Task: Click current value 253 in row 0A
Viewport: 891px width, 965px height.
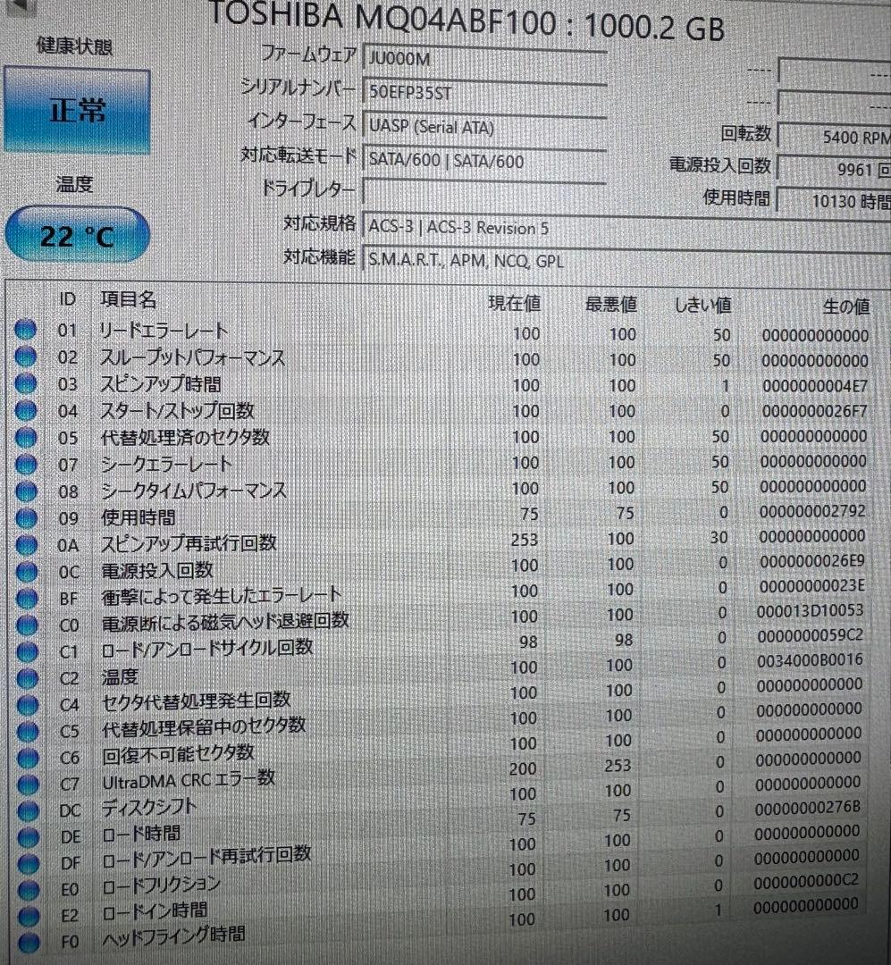Action: coord(525,540)
